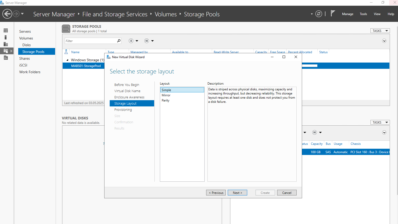Click the bottom role icon in the left strip
The height and width of the screenshot is (224, 398).
coord(6,58)
